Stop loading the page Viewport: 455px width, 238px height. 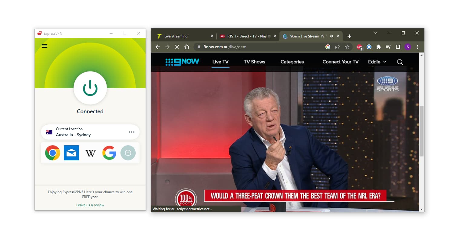tap(177, 47)
